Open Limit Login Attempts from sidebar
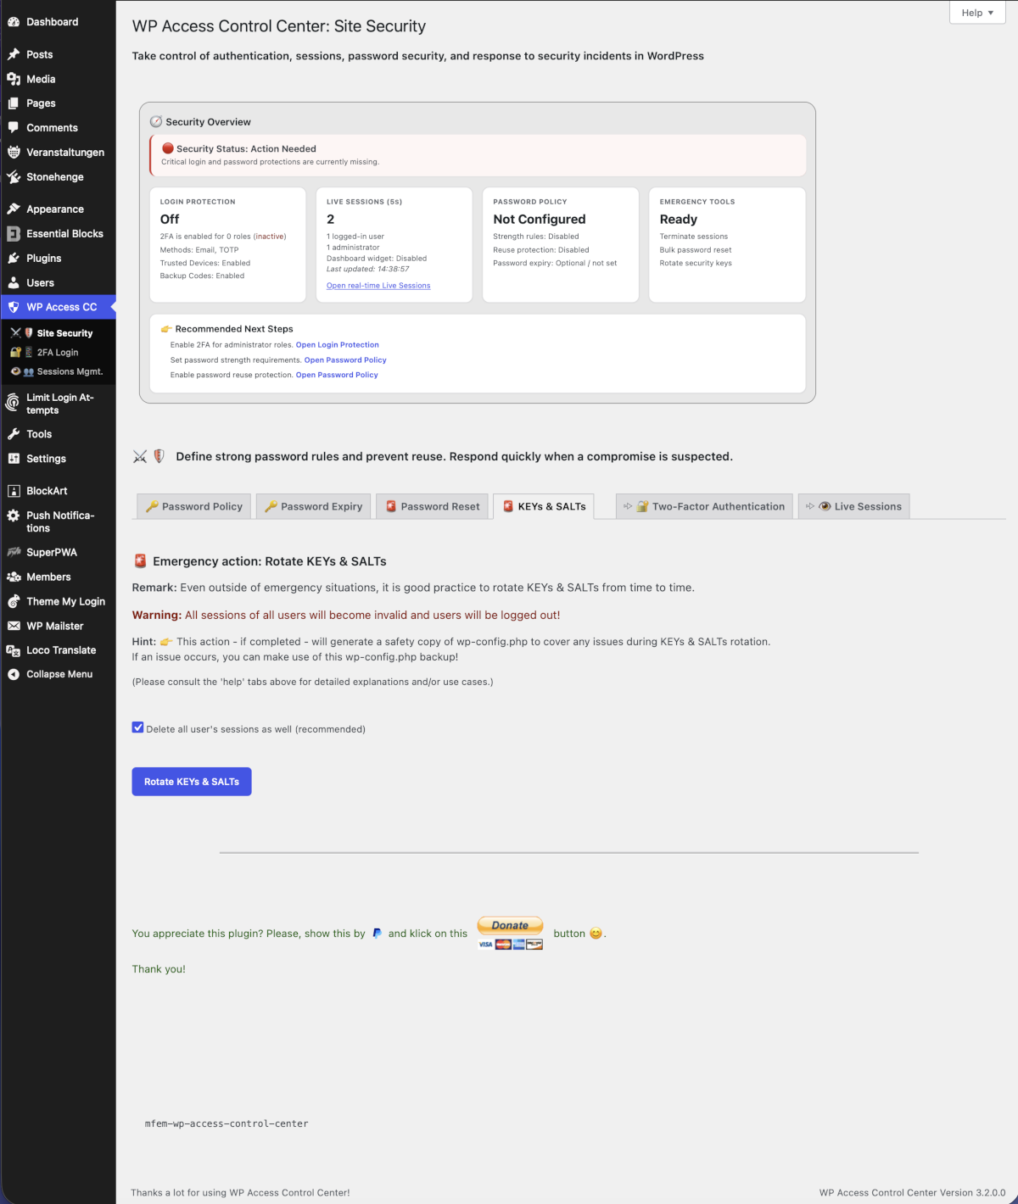Viewport: 1018px width, 1204px height. [x=12, y=403]
